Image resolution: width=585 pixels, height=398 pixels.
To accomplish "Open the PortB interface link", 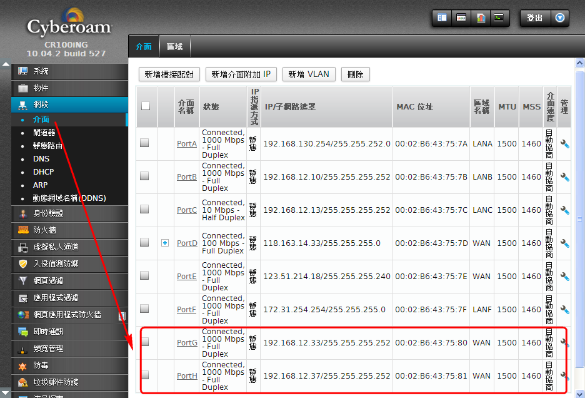I will 186,176.
